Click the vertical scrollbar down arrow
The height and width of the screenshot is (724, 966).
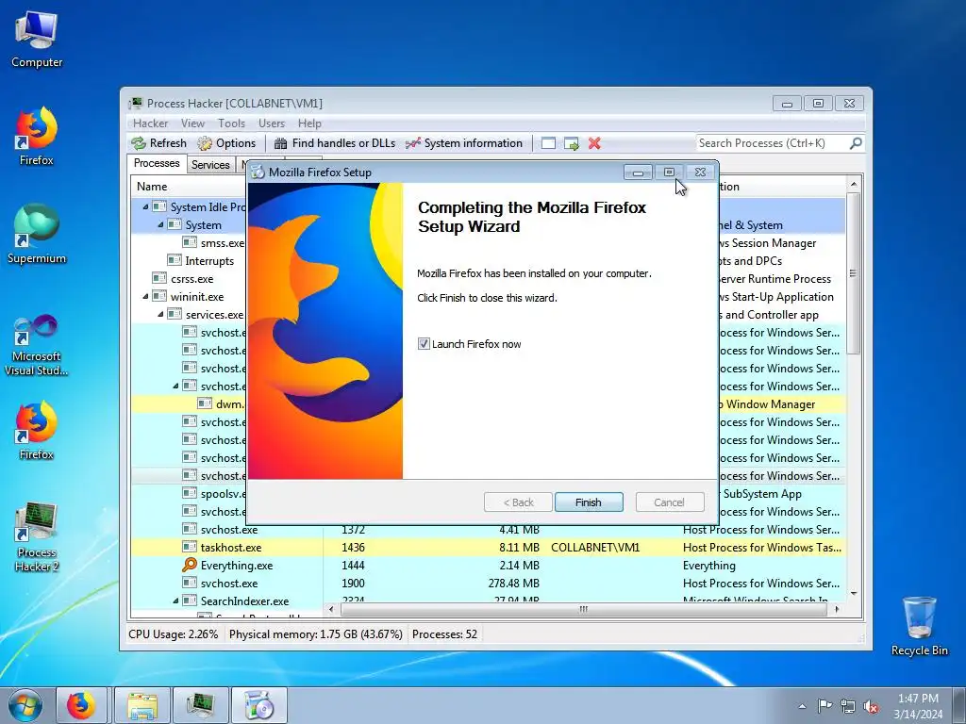[x=853, y=594]
